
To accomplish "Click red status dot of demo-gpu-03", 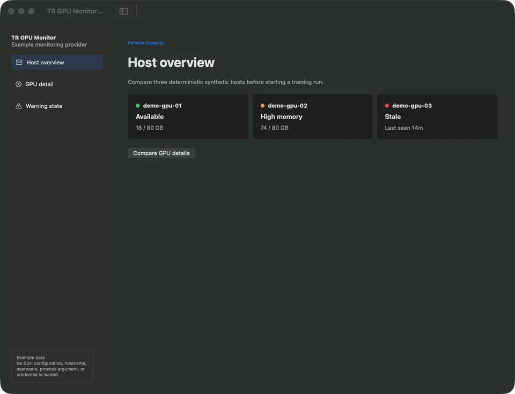I will pos(387,106).
